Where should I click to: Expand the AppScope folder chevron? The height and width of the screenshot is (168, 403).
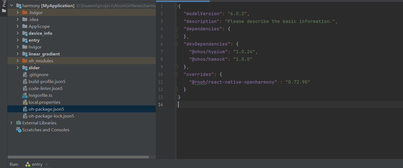[x=18, y=26]
